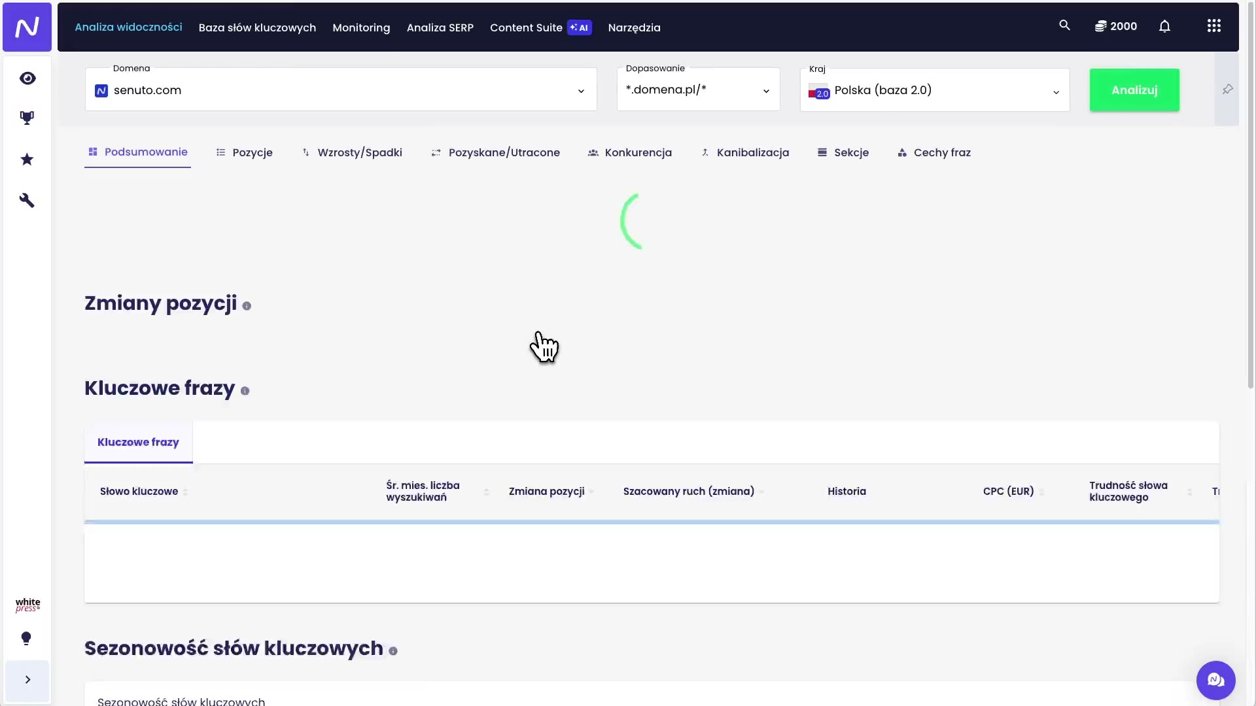This screenshot has width=1256, height=706.
Task: Expand the sidebar with arrow chevron
Action: click(x=27, y=680)
